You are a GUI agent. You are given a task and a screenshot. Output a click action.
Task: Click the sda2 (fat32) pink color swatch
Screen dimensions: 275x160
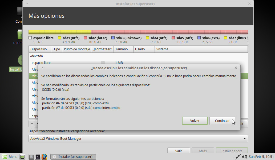click(x=86, y=38)
